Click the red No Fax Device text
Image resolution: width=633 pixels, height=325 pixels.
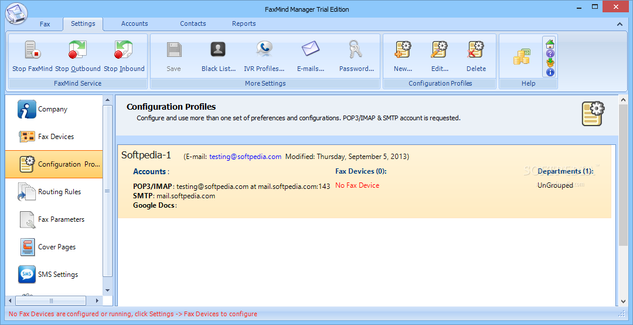[x=358, y=185]
